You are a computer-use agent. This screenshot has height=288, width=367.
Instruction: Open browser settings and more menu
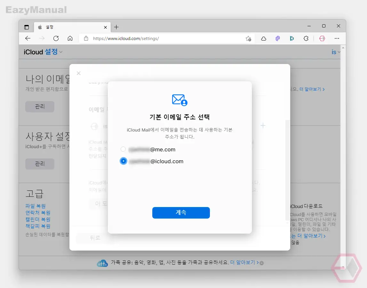point(337,38)
